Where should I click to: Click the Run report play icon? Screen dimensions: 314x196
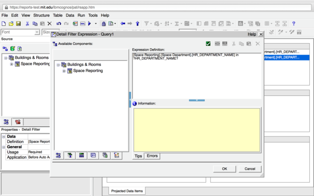click(89, 24)
